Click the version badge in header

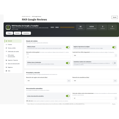point(52,27)
